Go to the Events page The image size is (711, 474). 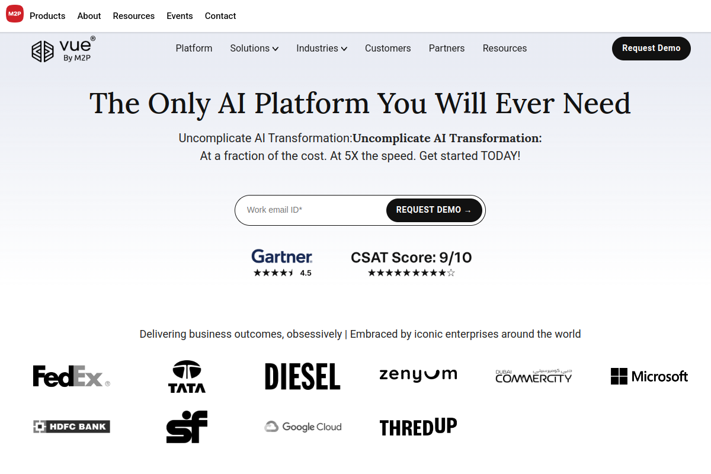click(x=180, y=16)
